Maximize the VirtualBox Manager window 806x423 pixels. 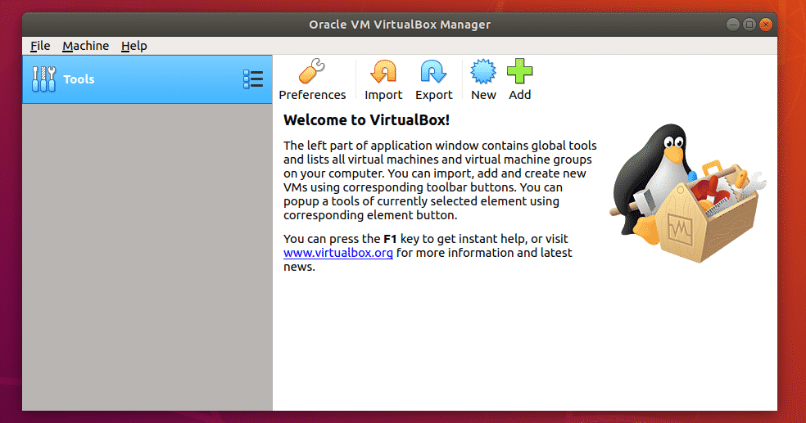click(749, 24)
